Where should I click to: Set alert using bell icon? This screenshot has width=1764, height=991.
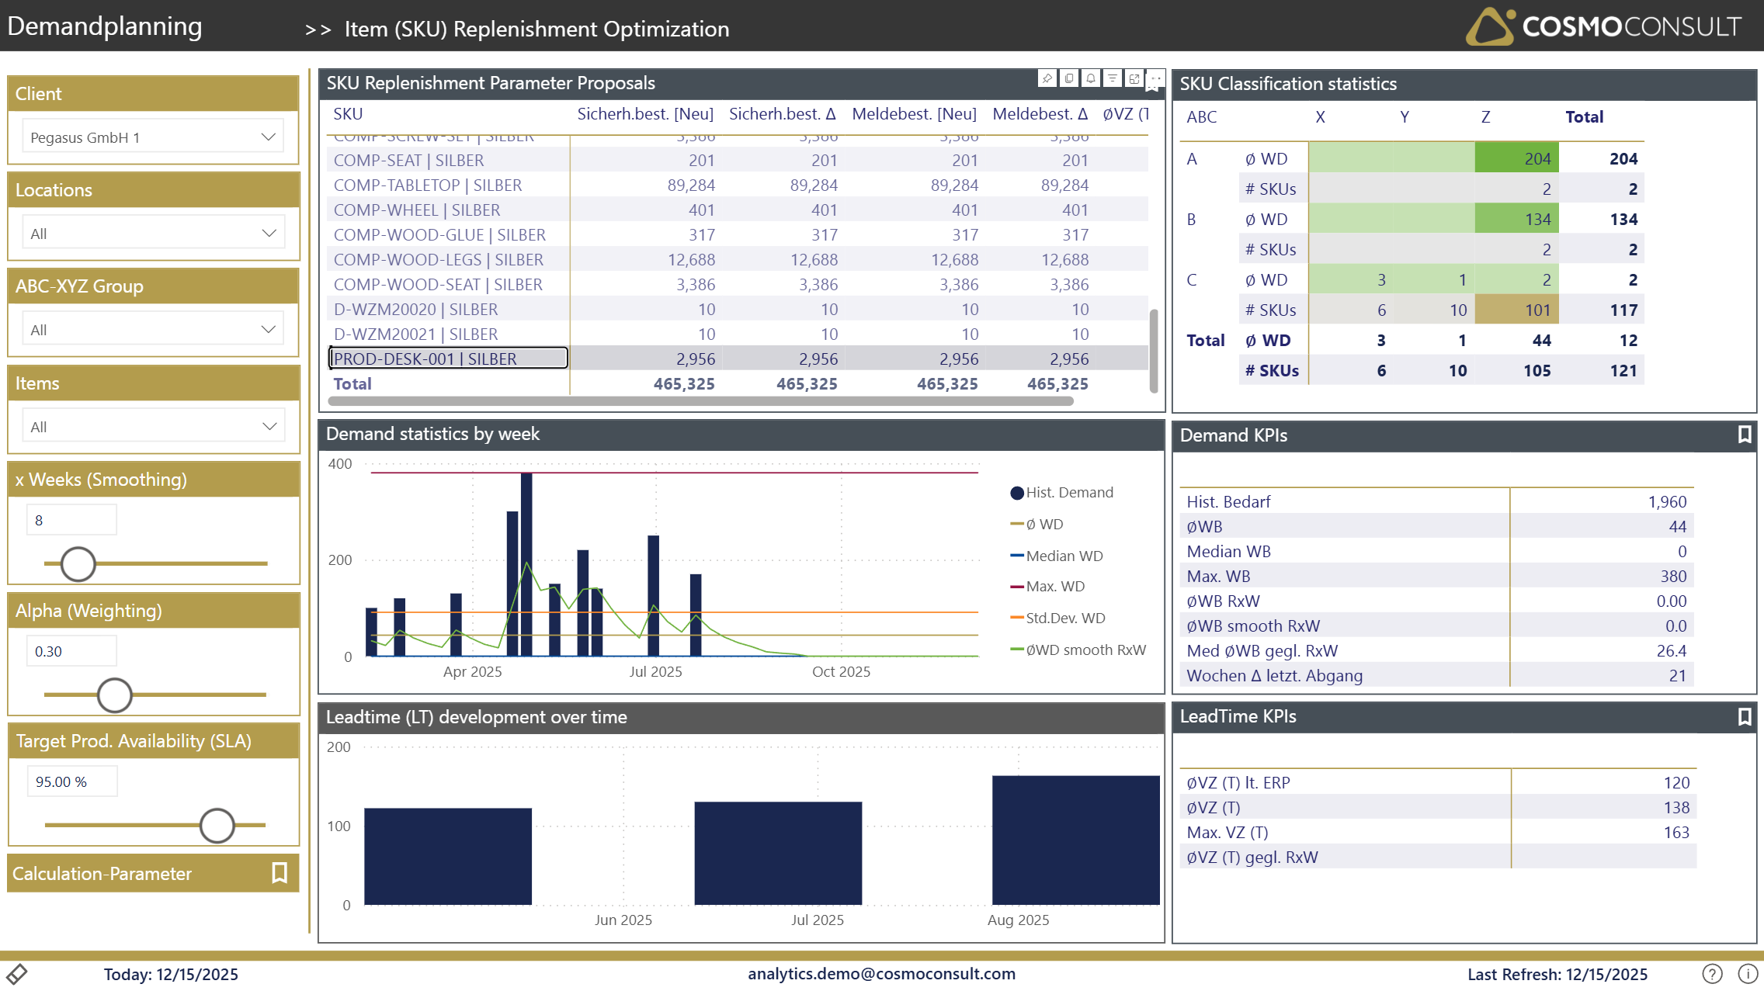[1091, 78]
